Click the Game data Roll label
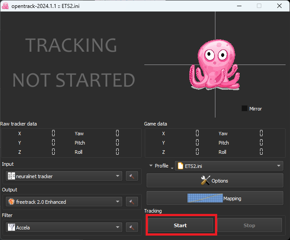The height and width of the screenshot is (240, 290). tap(222, 152)
